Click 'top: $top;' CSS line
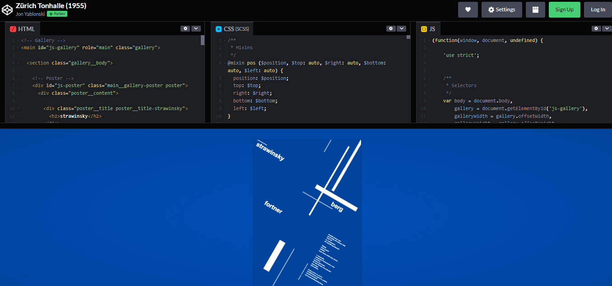The width and height of the screenshot is (612, 286). click(247, 86)
